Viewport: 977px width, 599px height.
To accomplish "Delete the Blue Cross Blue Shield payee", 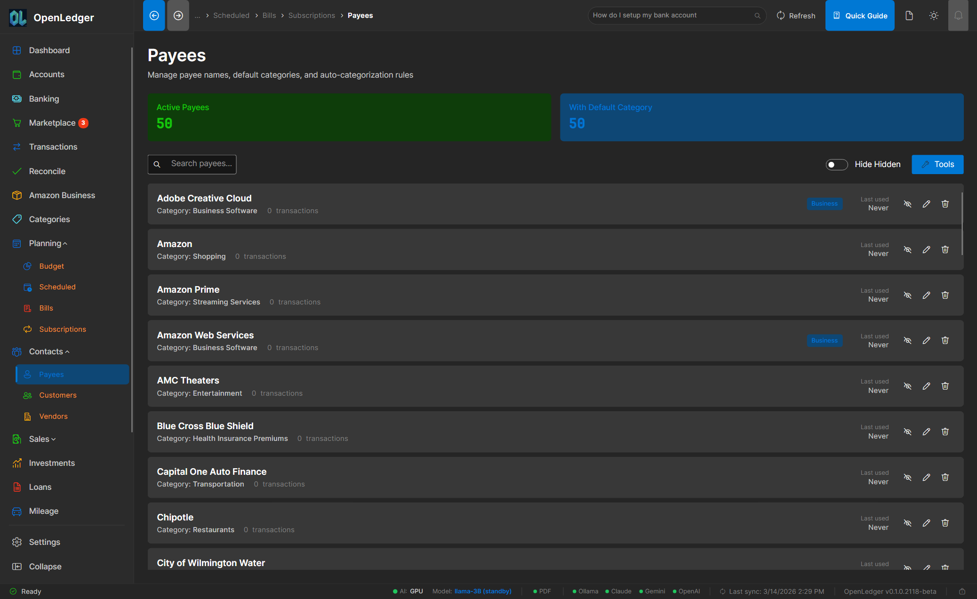I will click(945, 431).
